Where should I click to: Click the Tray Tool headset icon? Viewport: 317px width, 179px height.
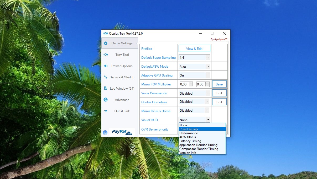point(106,55)
